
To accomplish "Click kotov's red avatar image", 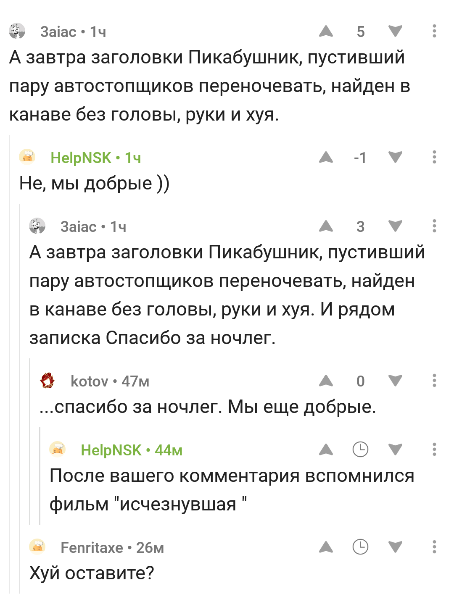I will pos(48,381).
